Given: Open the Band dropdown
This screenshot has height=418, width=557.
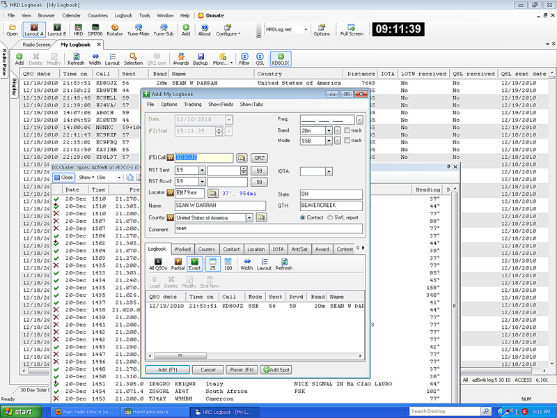Looking at the screenshot, I should pos(329,130).
